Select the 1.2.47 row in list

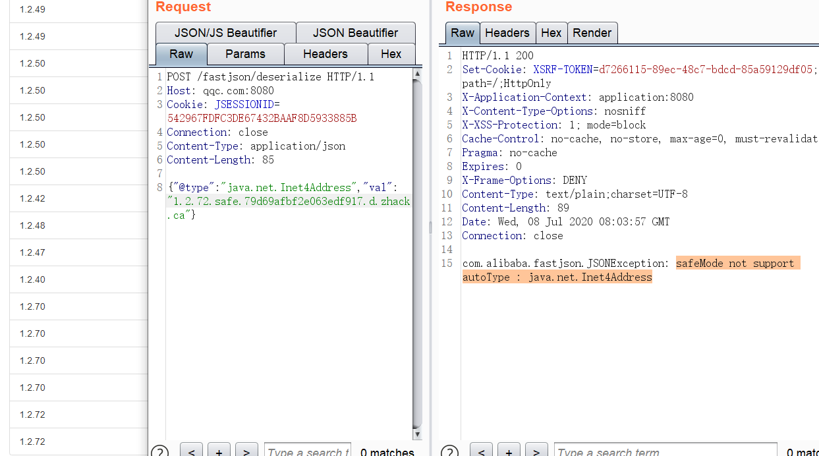(78, 252)
